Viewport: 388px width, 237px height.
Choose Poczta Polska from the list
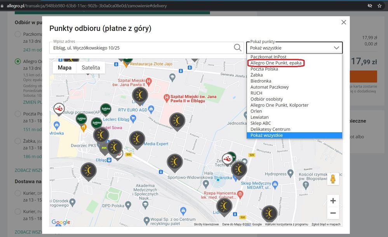294,69
